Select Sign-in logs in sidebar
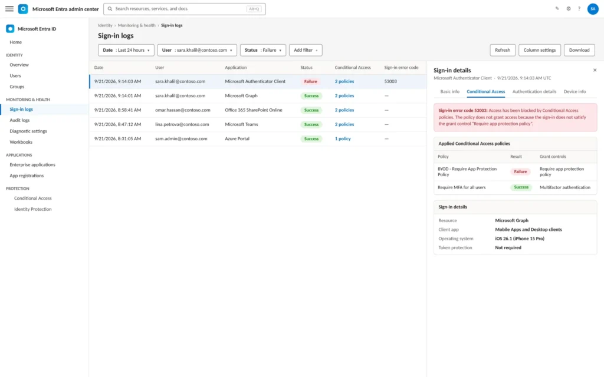The height and width of the screenshot is (377, 604). 44,109
